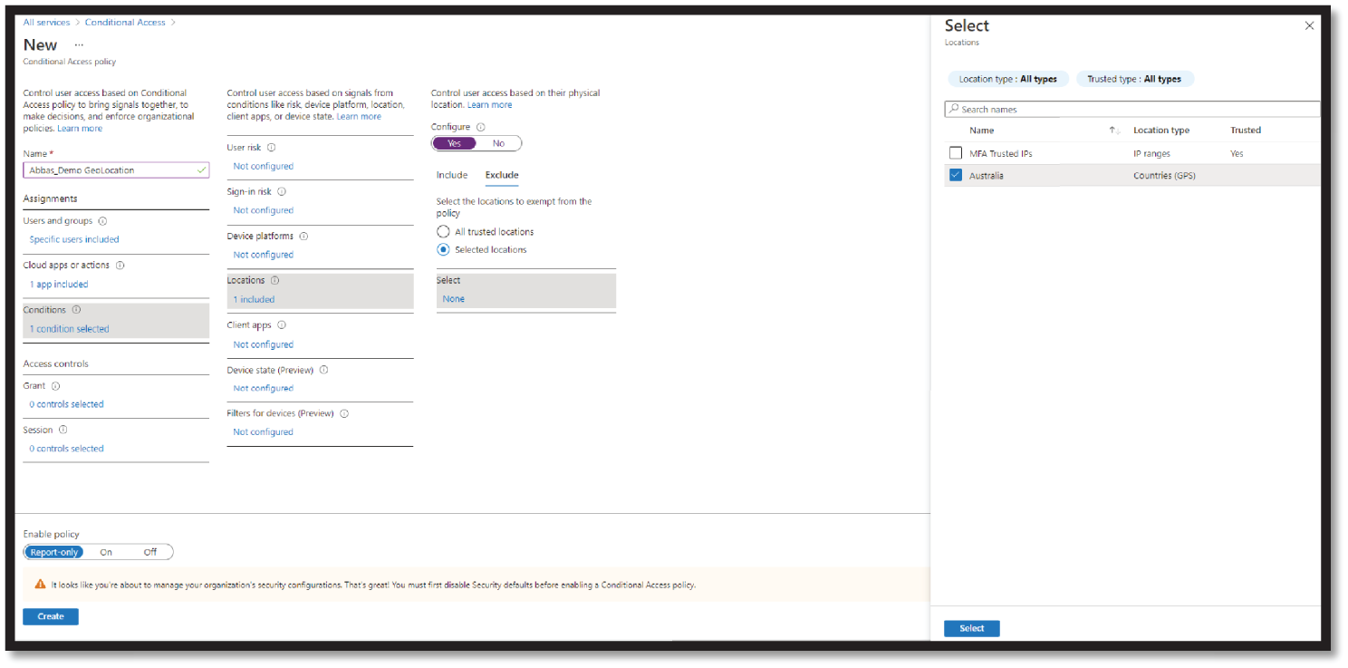The width and height of the screenshot is (1348, 668).
Task: Click Learn more in physical location description
Action: (490, 105)
